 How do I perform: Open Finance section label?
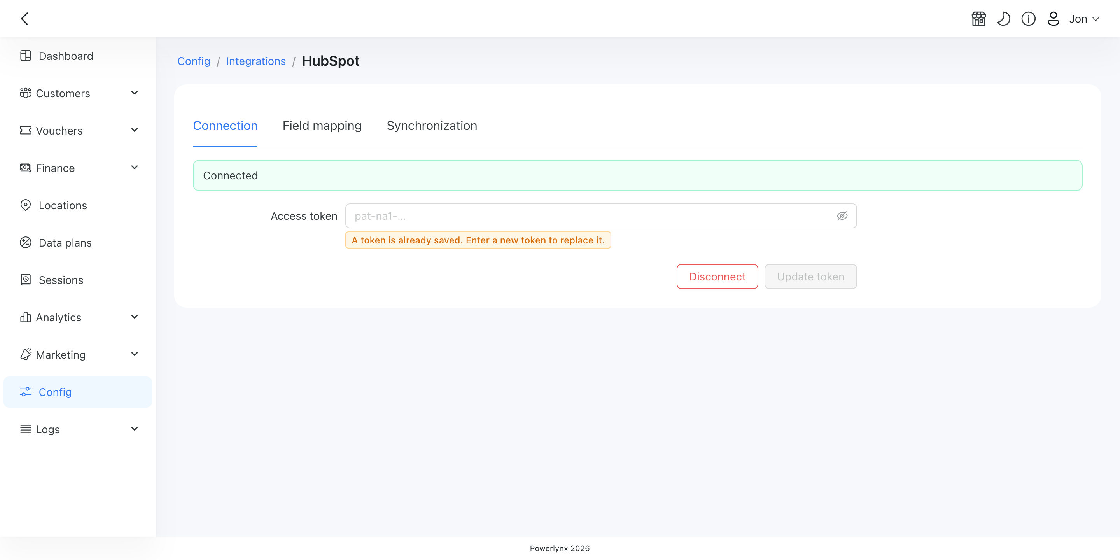pos(55,168)
